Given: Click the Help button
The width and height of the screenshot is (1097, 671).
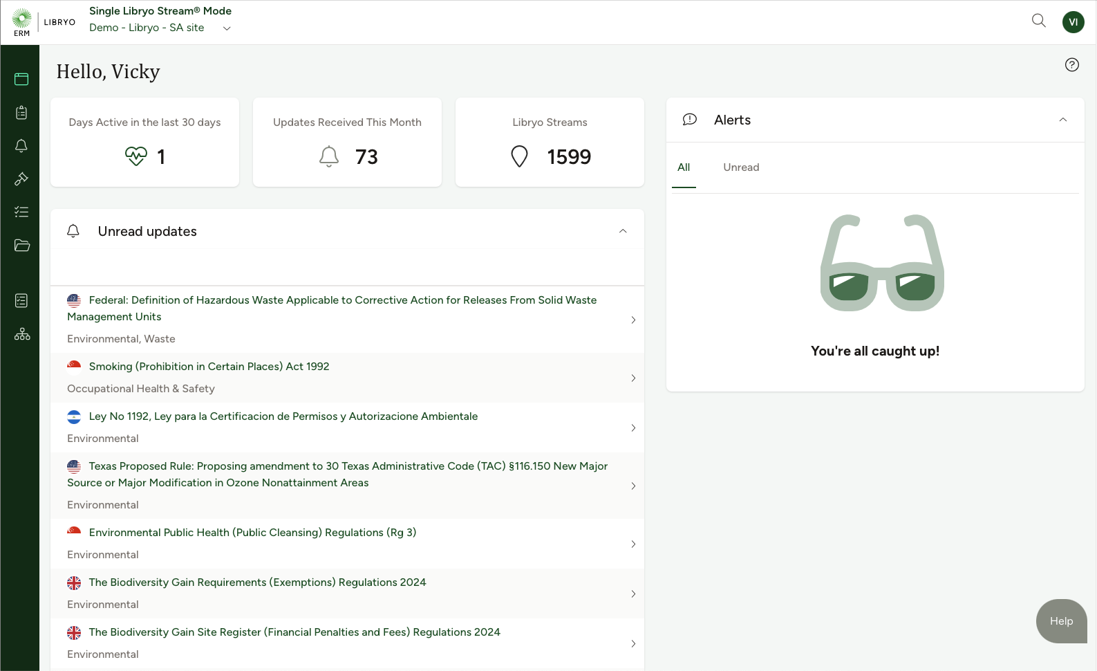Looking at the screenshot, I should (1061, 621).
